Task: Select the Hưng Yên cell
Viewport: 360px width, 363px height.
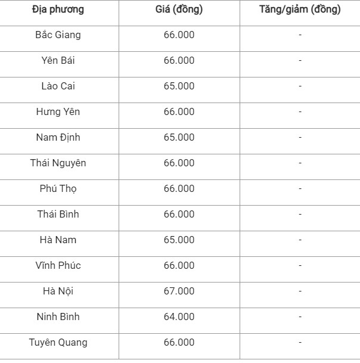Action: tap(58, 112)
